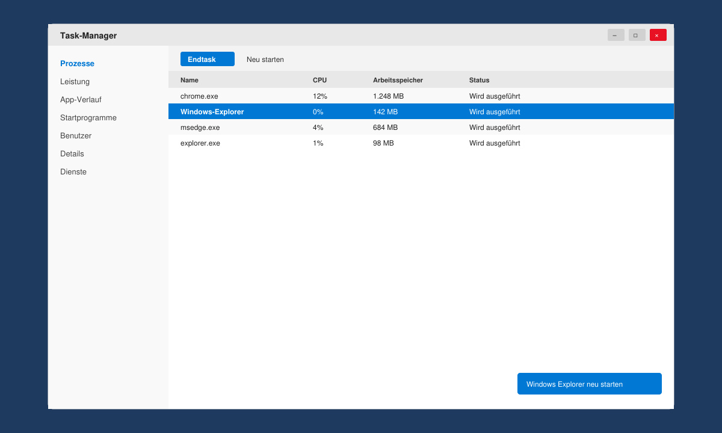
Task: Click the 12% CPU value
Action: click(x=320, y=96)
